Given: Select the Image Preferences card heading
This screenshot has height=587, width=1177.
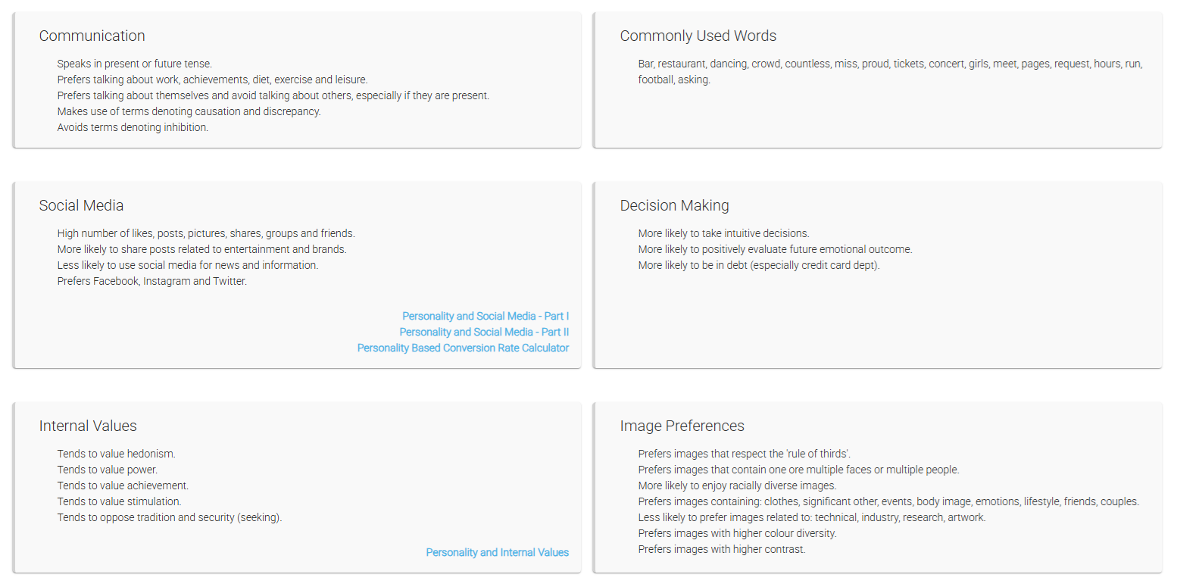Looking at the screenshot, I should pos(682,426).
